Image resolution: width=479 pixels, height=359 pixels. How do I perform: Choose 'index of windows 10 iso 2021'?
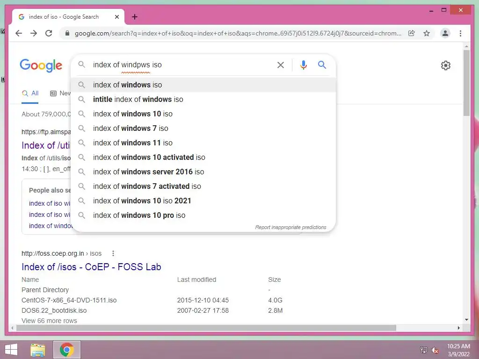(x=203, y=201)
